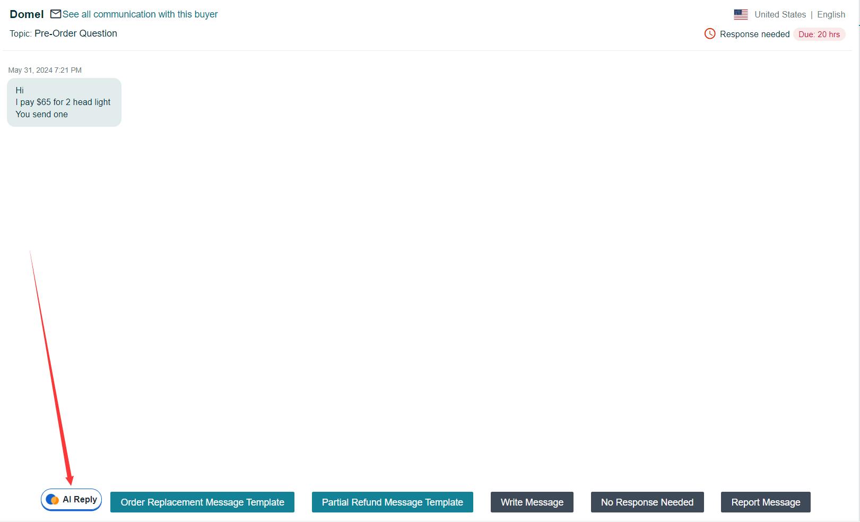Click Report Message button
860x522 pixels.
766,502
